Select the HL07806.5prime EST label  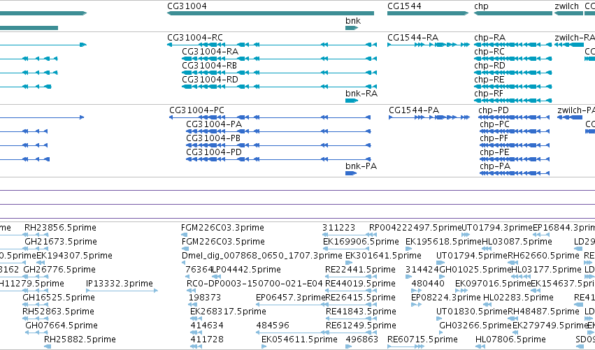pyautogui.click(x=511, y=340)
